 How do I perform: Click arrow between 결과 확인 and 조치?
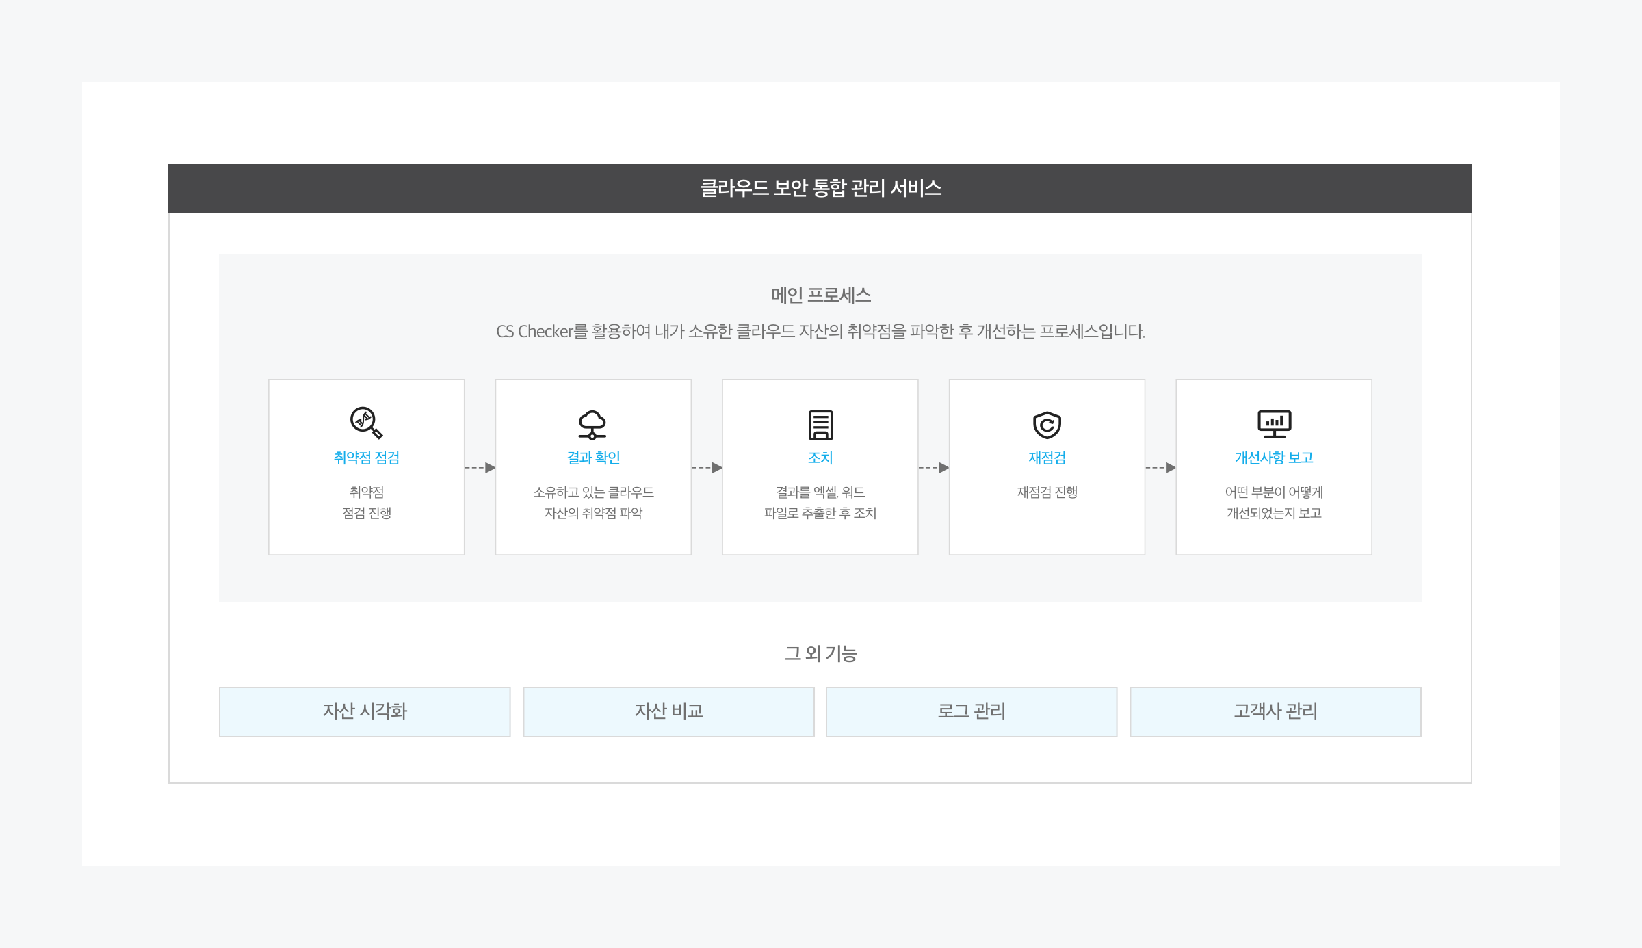[x=707, y=468]
